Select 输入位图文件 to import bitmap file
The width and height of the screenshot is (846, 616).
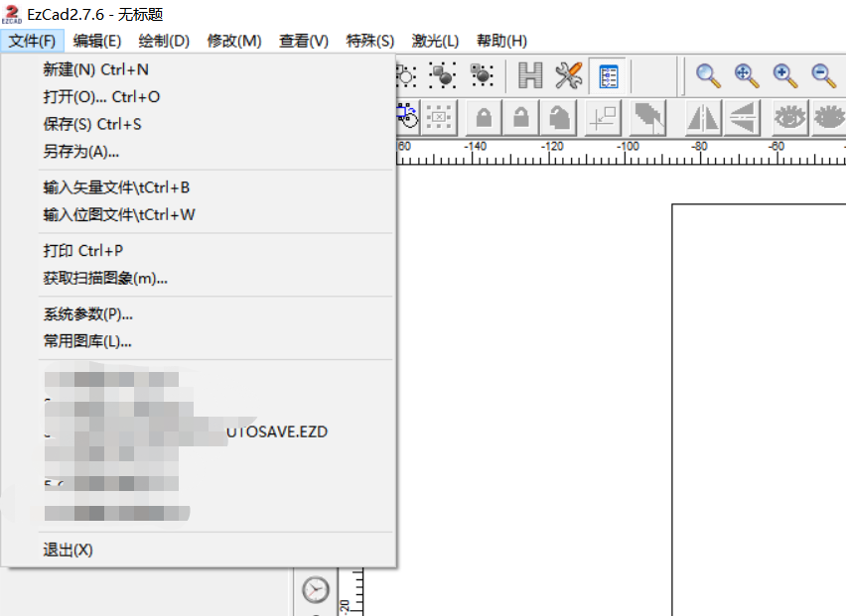199,215
